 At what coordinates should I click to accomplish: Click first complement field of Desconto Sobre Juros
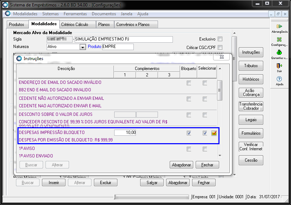125,114
